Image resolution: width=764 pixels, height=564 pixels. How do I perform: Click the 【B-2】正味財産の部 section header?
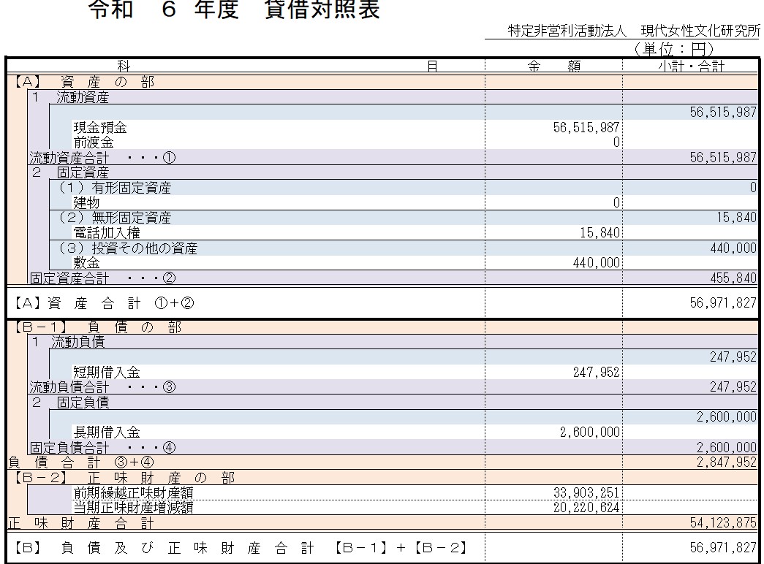124,478
